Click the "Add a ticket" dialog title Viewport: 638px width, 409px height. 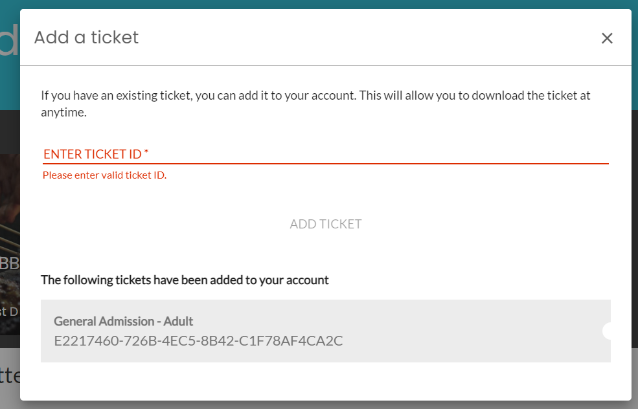point(86,38)
